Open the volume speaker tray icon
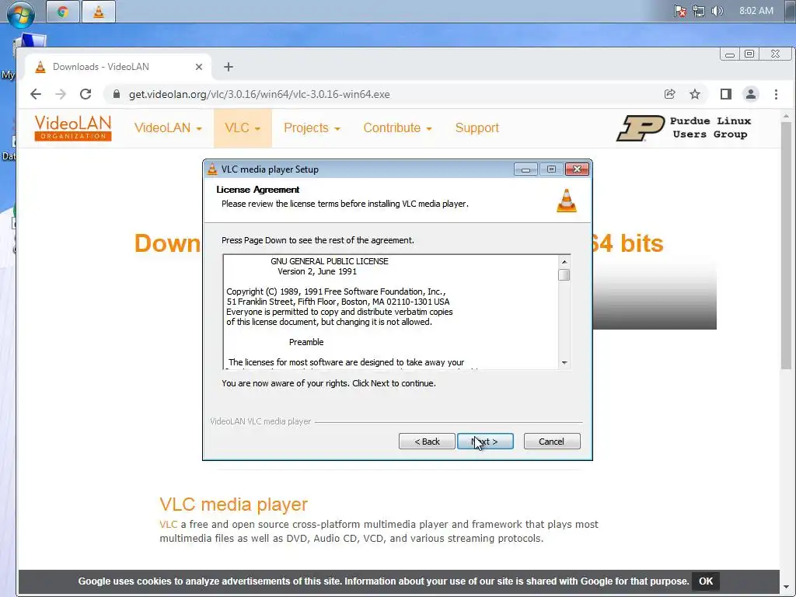 click(717, 11)
